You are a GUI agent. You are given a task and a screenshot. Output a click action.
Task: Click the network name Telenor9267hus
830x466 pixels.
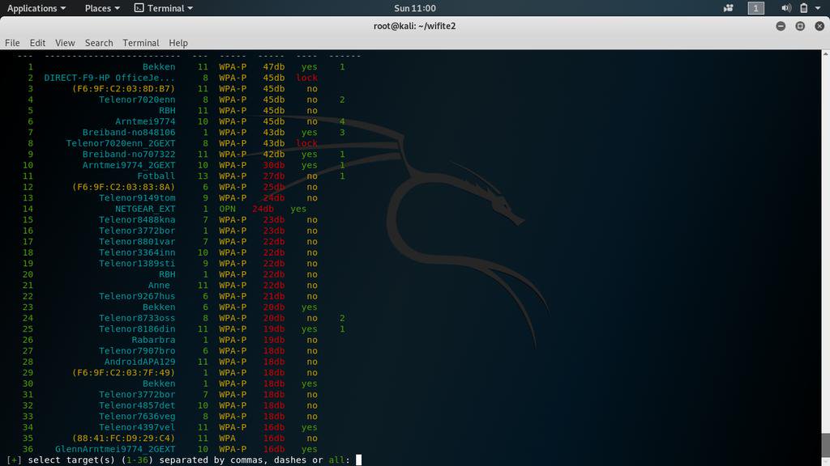click(136, 296)
